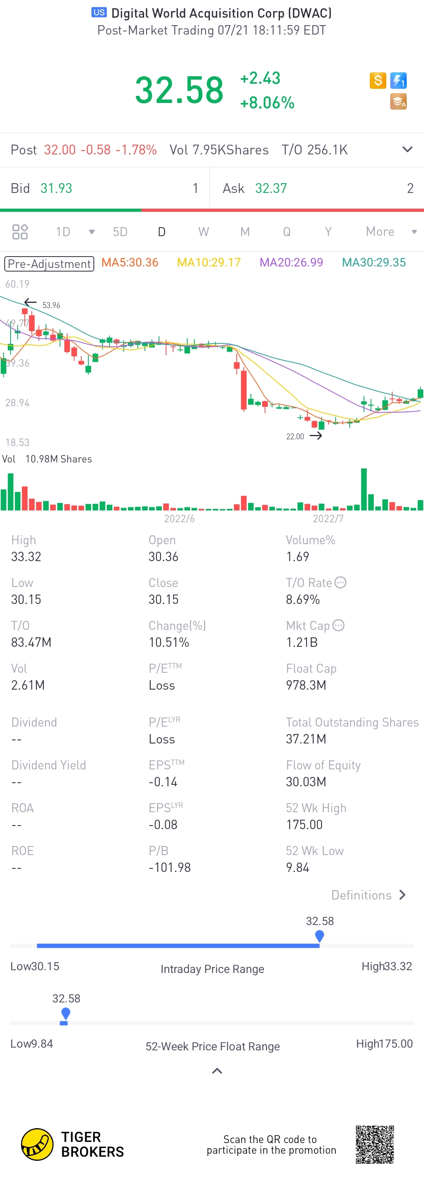424x1204 pixels.
Task: Tap the MA10:29.17 indicator label
Action: click(x=209, y=262)
